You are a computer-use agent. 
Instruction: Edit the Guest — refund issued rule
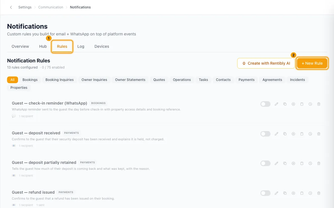click(x=276, y=193)
